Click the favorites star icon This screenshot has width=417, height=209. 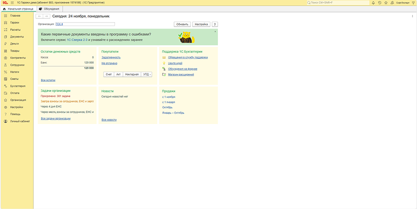(x=386, y=3)
